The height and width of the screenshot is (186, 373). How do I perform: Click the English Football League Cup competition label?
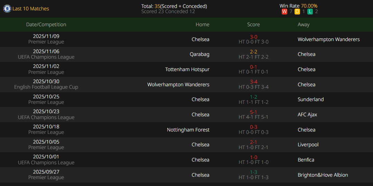click(46, 87)
